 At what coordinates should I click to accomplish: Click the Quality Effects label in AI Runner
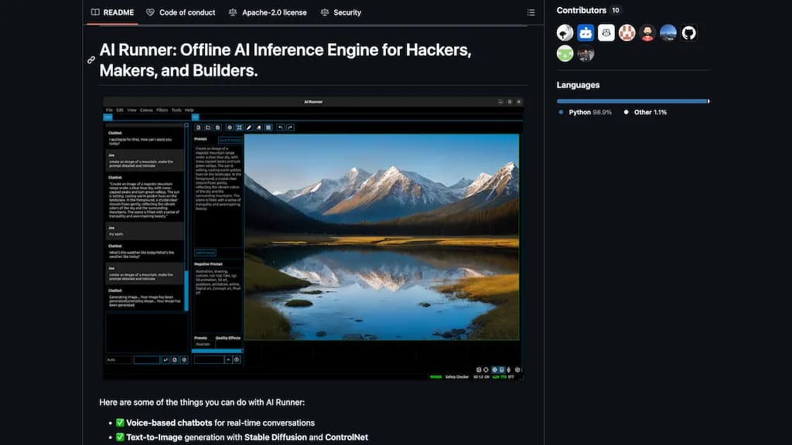pos(228,338)
